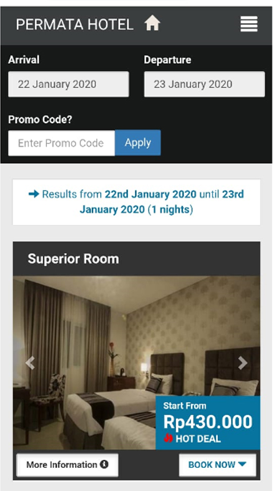The width and height of the screenshot is (276, 491).
Task: Click the results date range summary
Action: point(136,202)
